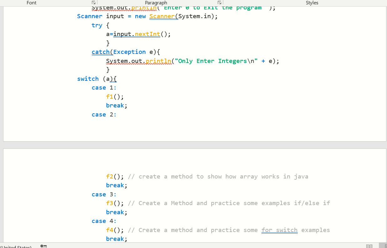Open the language selector showing United States
Image resolution: width=387 pixels, height=248 pixels.
(16, 246)
